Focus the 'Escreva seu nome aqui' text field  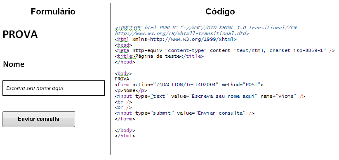[x=54, y=88]
